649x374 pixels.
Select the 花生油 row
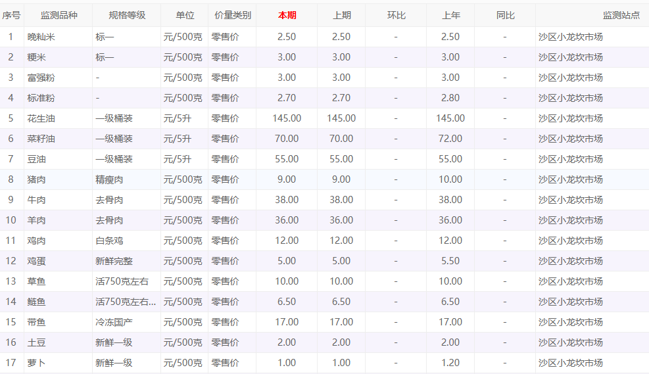pyautogui.click(x=325, y=118)
